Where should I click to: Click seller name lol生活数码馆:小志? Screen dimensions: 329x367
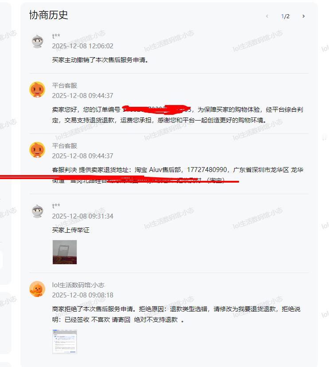point(78,285)
